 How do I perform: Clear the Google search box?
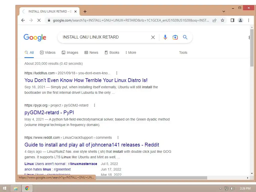153,37
